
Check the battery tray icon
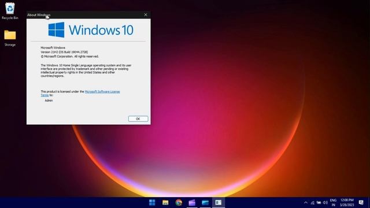click(319, 203)
